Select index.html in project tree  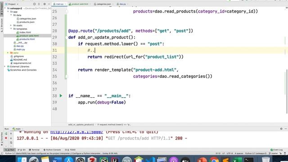(x=25, y=32)
